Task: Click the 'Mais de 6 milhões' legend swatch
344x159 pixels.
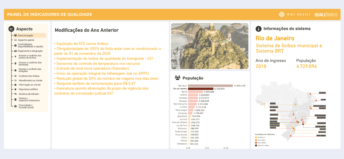Action: point(256,145)
